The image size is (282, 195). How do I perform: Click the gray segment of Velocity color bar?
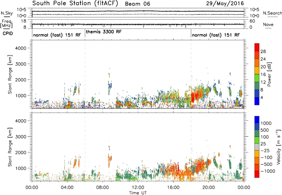[257, 147]
